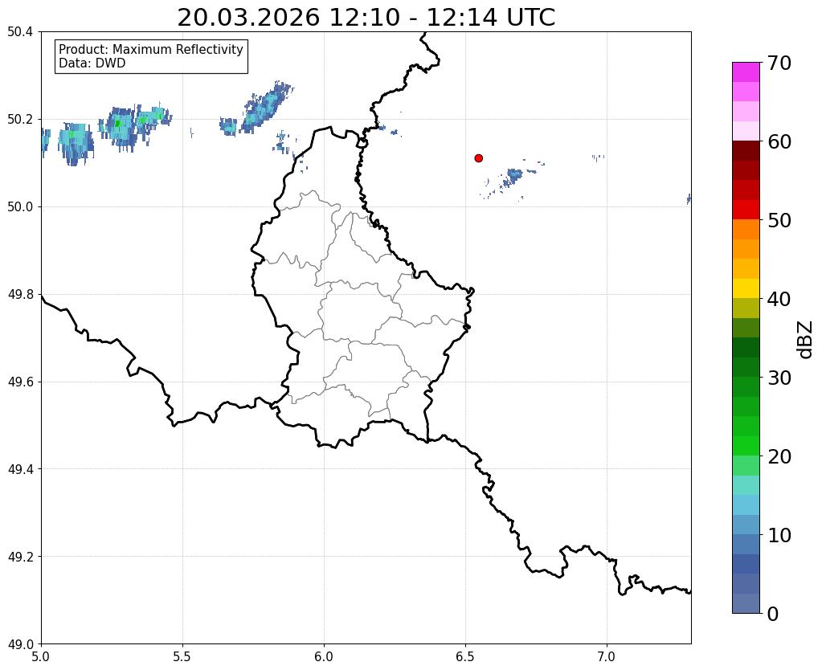Click the 6.0 longitude axis label
This screenshot has height=670, width=822.
pyautogui.click(x=324, y=657)
